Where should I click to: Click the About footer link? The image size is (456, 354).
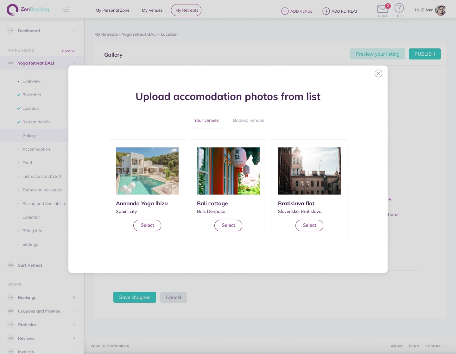click(x=397, y=346)
